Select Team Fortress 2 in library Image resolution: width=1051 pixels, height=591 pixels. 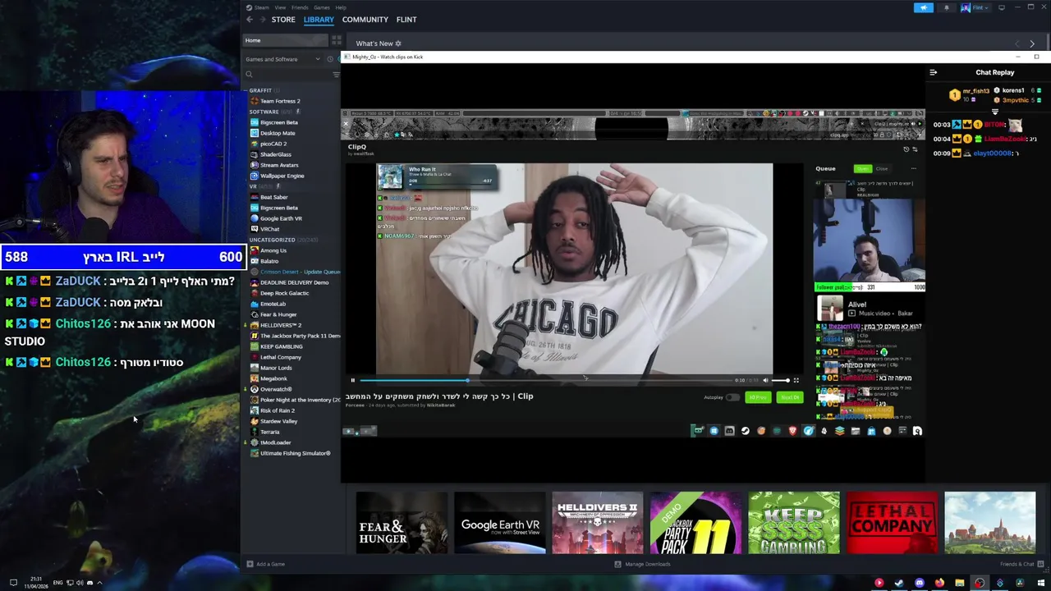(x=280, y=101)
